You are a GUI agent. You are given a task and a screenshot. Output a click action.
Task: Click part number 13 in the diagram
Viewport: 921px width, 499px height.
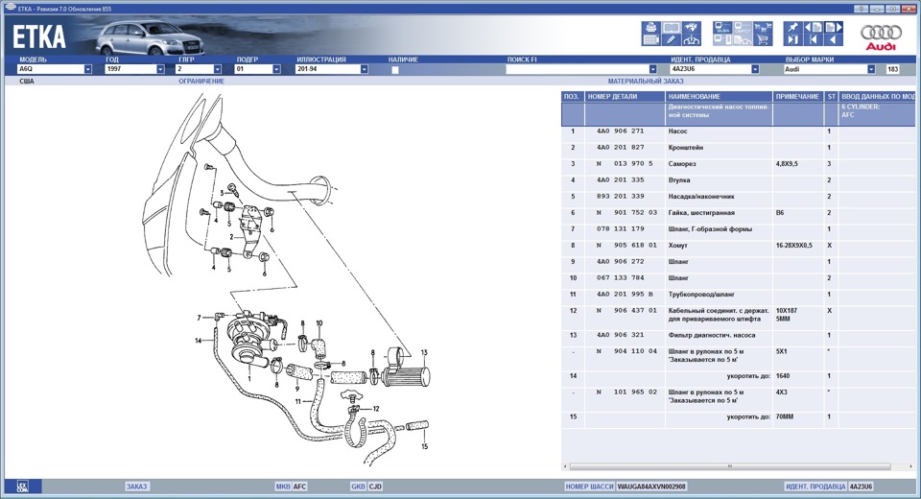tap(424, 352)
